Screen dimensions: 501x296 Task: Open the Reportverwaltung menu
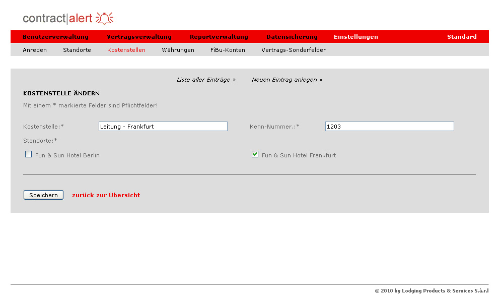[x=219, y=37]
